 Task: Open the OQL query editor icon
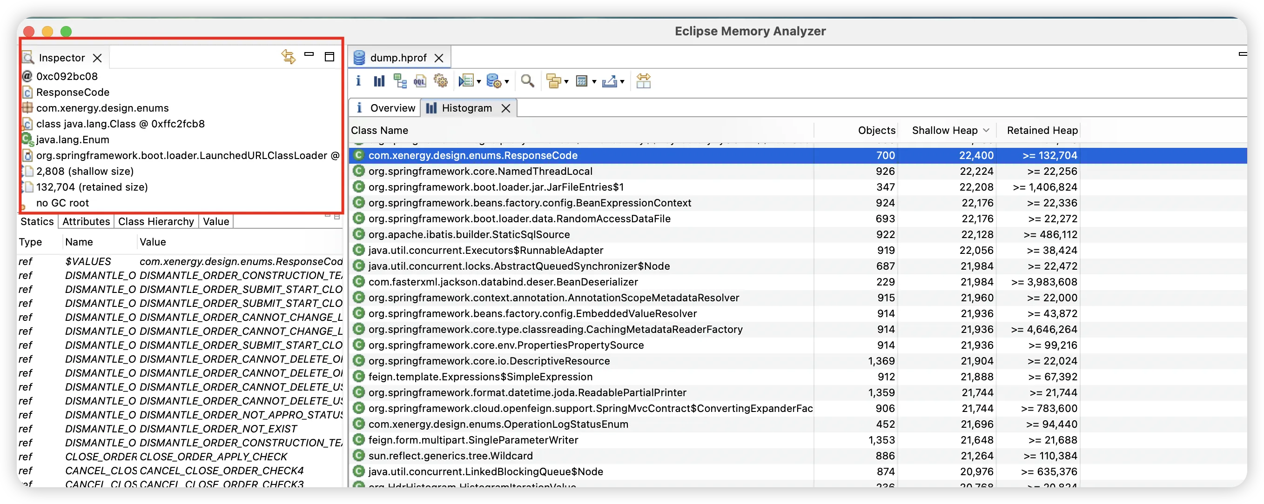click(x=420, y=81)
